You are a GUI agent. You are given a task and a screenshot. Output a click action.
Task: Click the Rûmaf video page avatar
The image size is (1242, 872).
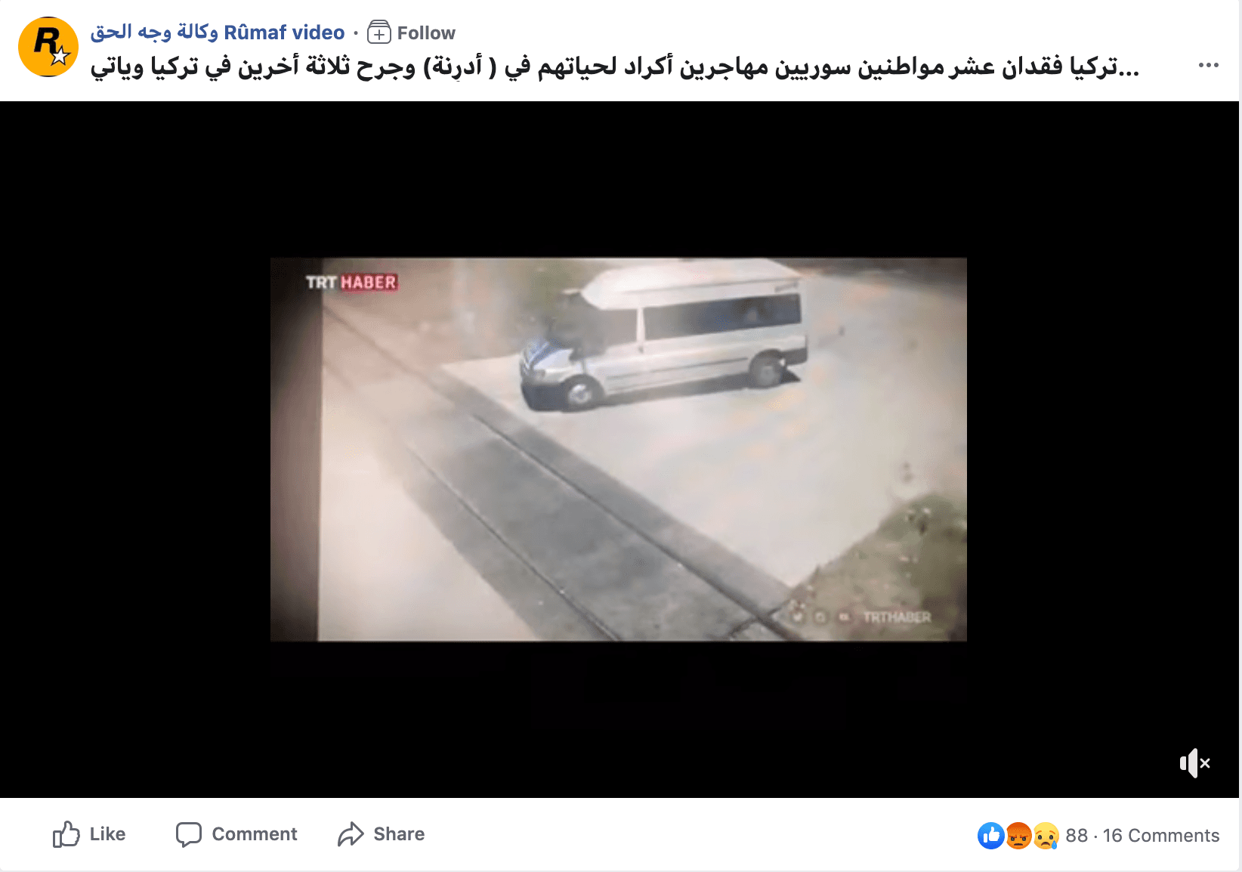48,47
